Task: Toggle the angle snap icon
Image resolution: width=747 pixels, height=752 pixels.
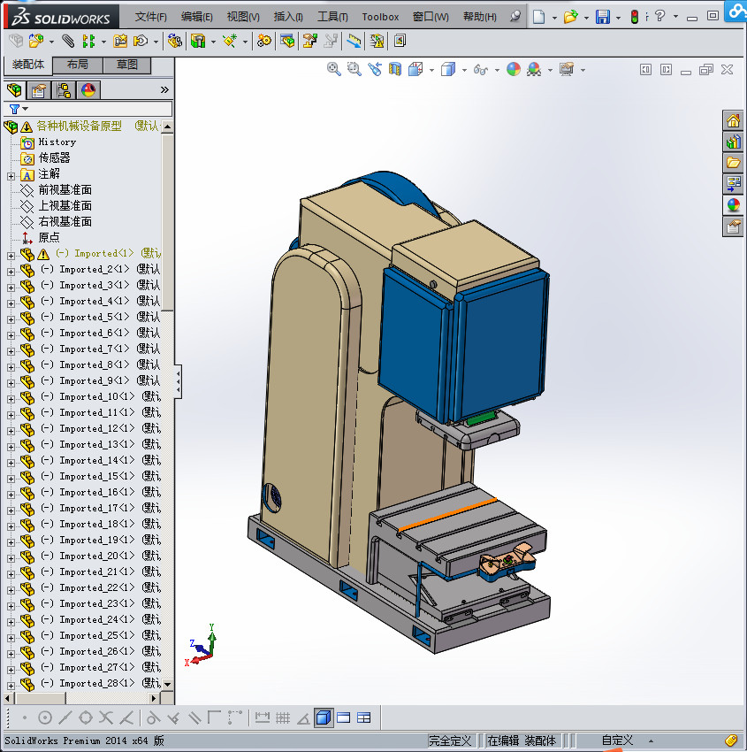Action: pyautogui.click(x=303, y=718)
